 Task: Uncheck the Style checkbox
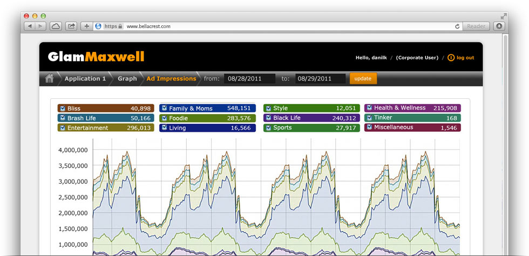tap(269, 108)
